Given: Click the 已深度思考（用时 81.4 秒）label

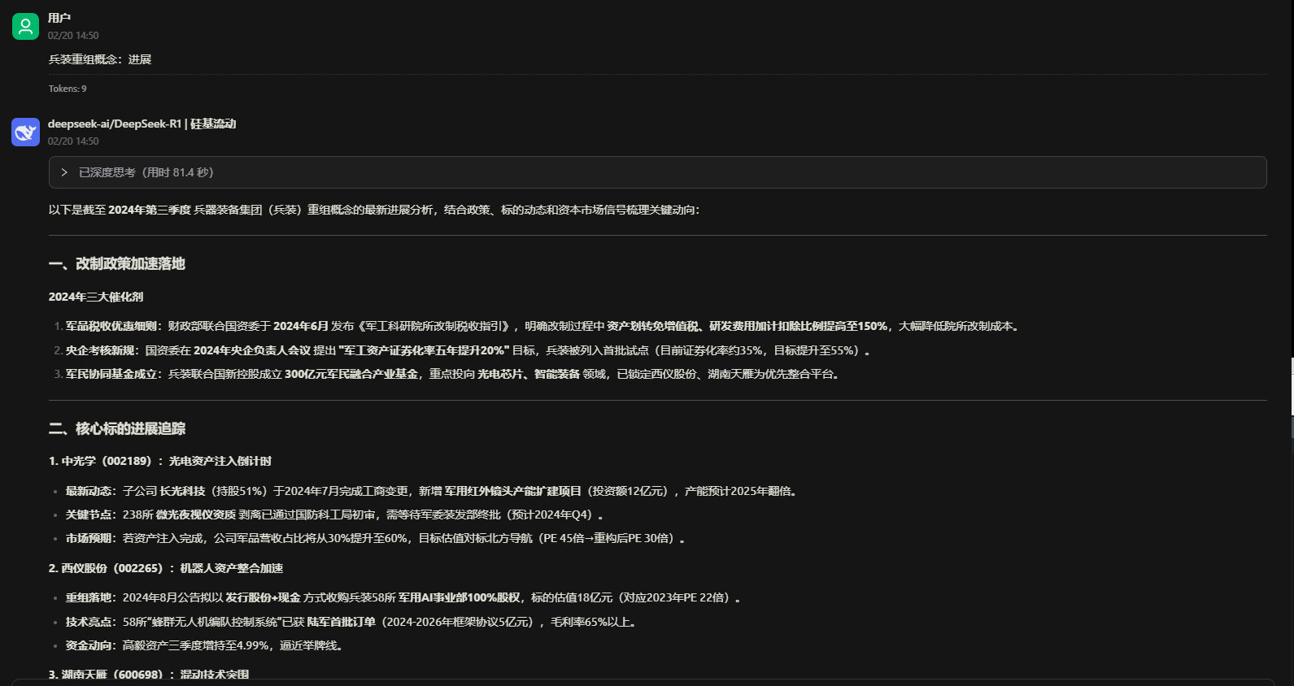Looking at the screenshot, I should pyautogui.click(x=146, y=172).
